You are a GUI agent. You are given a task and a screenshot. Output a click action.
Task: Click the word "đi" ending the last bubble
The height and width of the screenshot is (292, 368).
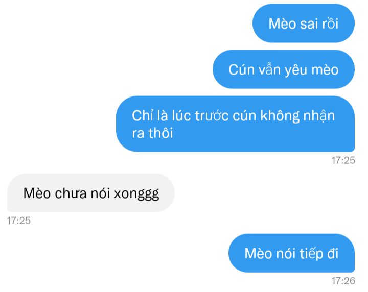click(x=333, y=253)
